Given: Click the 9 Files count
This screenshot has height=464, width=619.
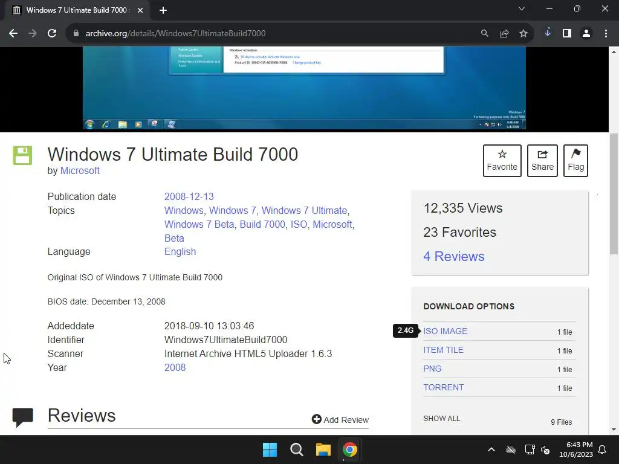Looking at the screenshot, I should pos(562,422).
